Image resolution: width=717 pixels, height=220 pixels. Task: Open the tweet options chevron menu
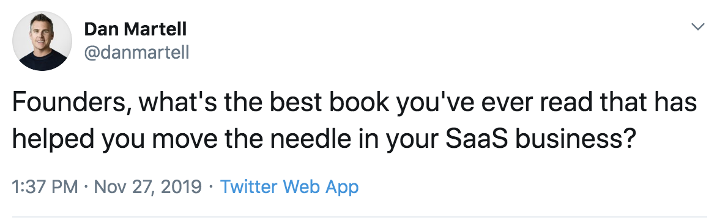697,27
